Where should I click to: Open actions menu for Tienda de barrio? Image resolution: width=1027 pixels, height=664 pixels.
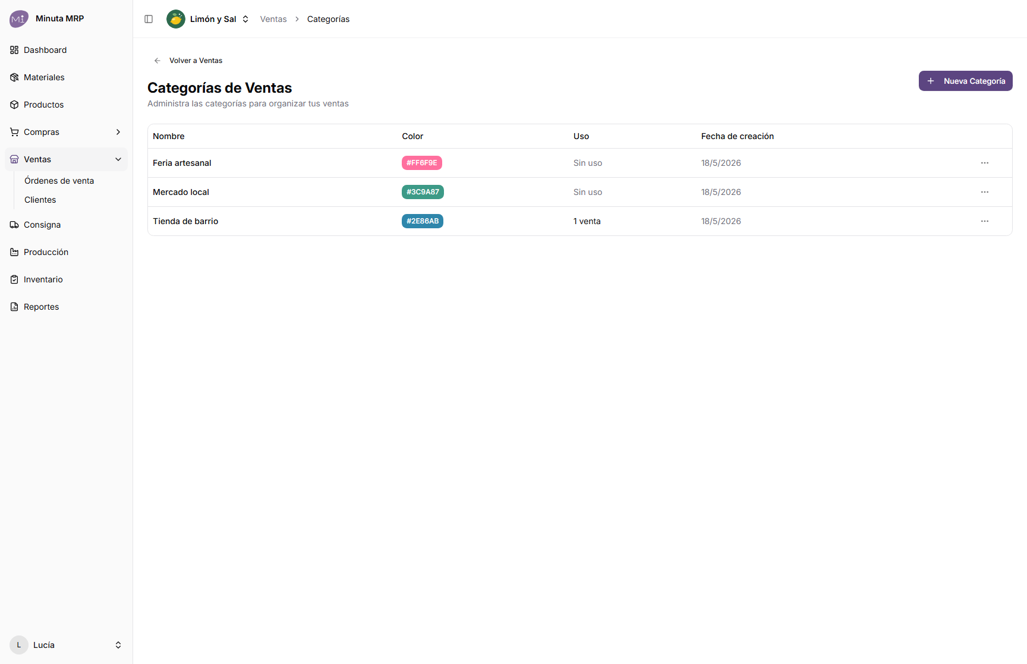pyautogui.click(x=985, y=221)
